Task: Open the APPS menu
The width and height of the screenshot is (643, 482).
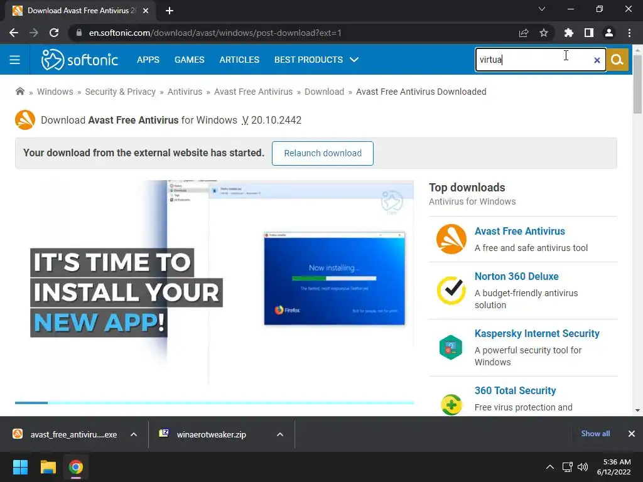Action: click(148, 60)
